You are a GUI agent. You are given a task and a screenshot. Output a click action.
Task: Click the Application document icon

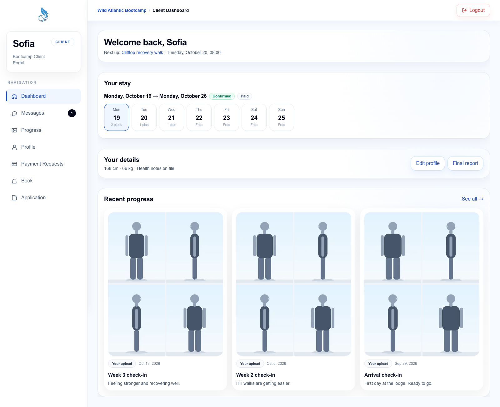(14, 198)
